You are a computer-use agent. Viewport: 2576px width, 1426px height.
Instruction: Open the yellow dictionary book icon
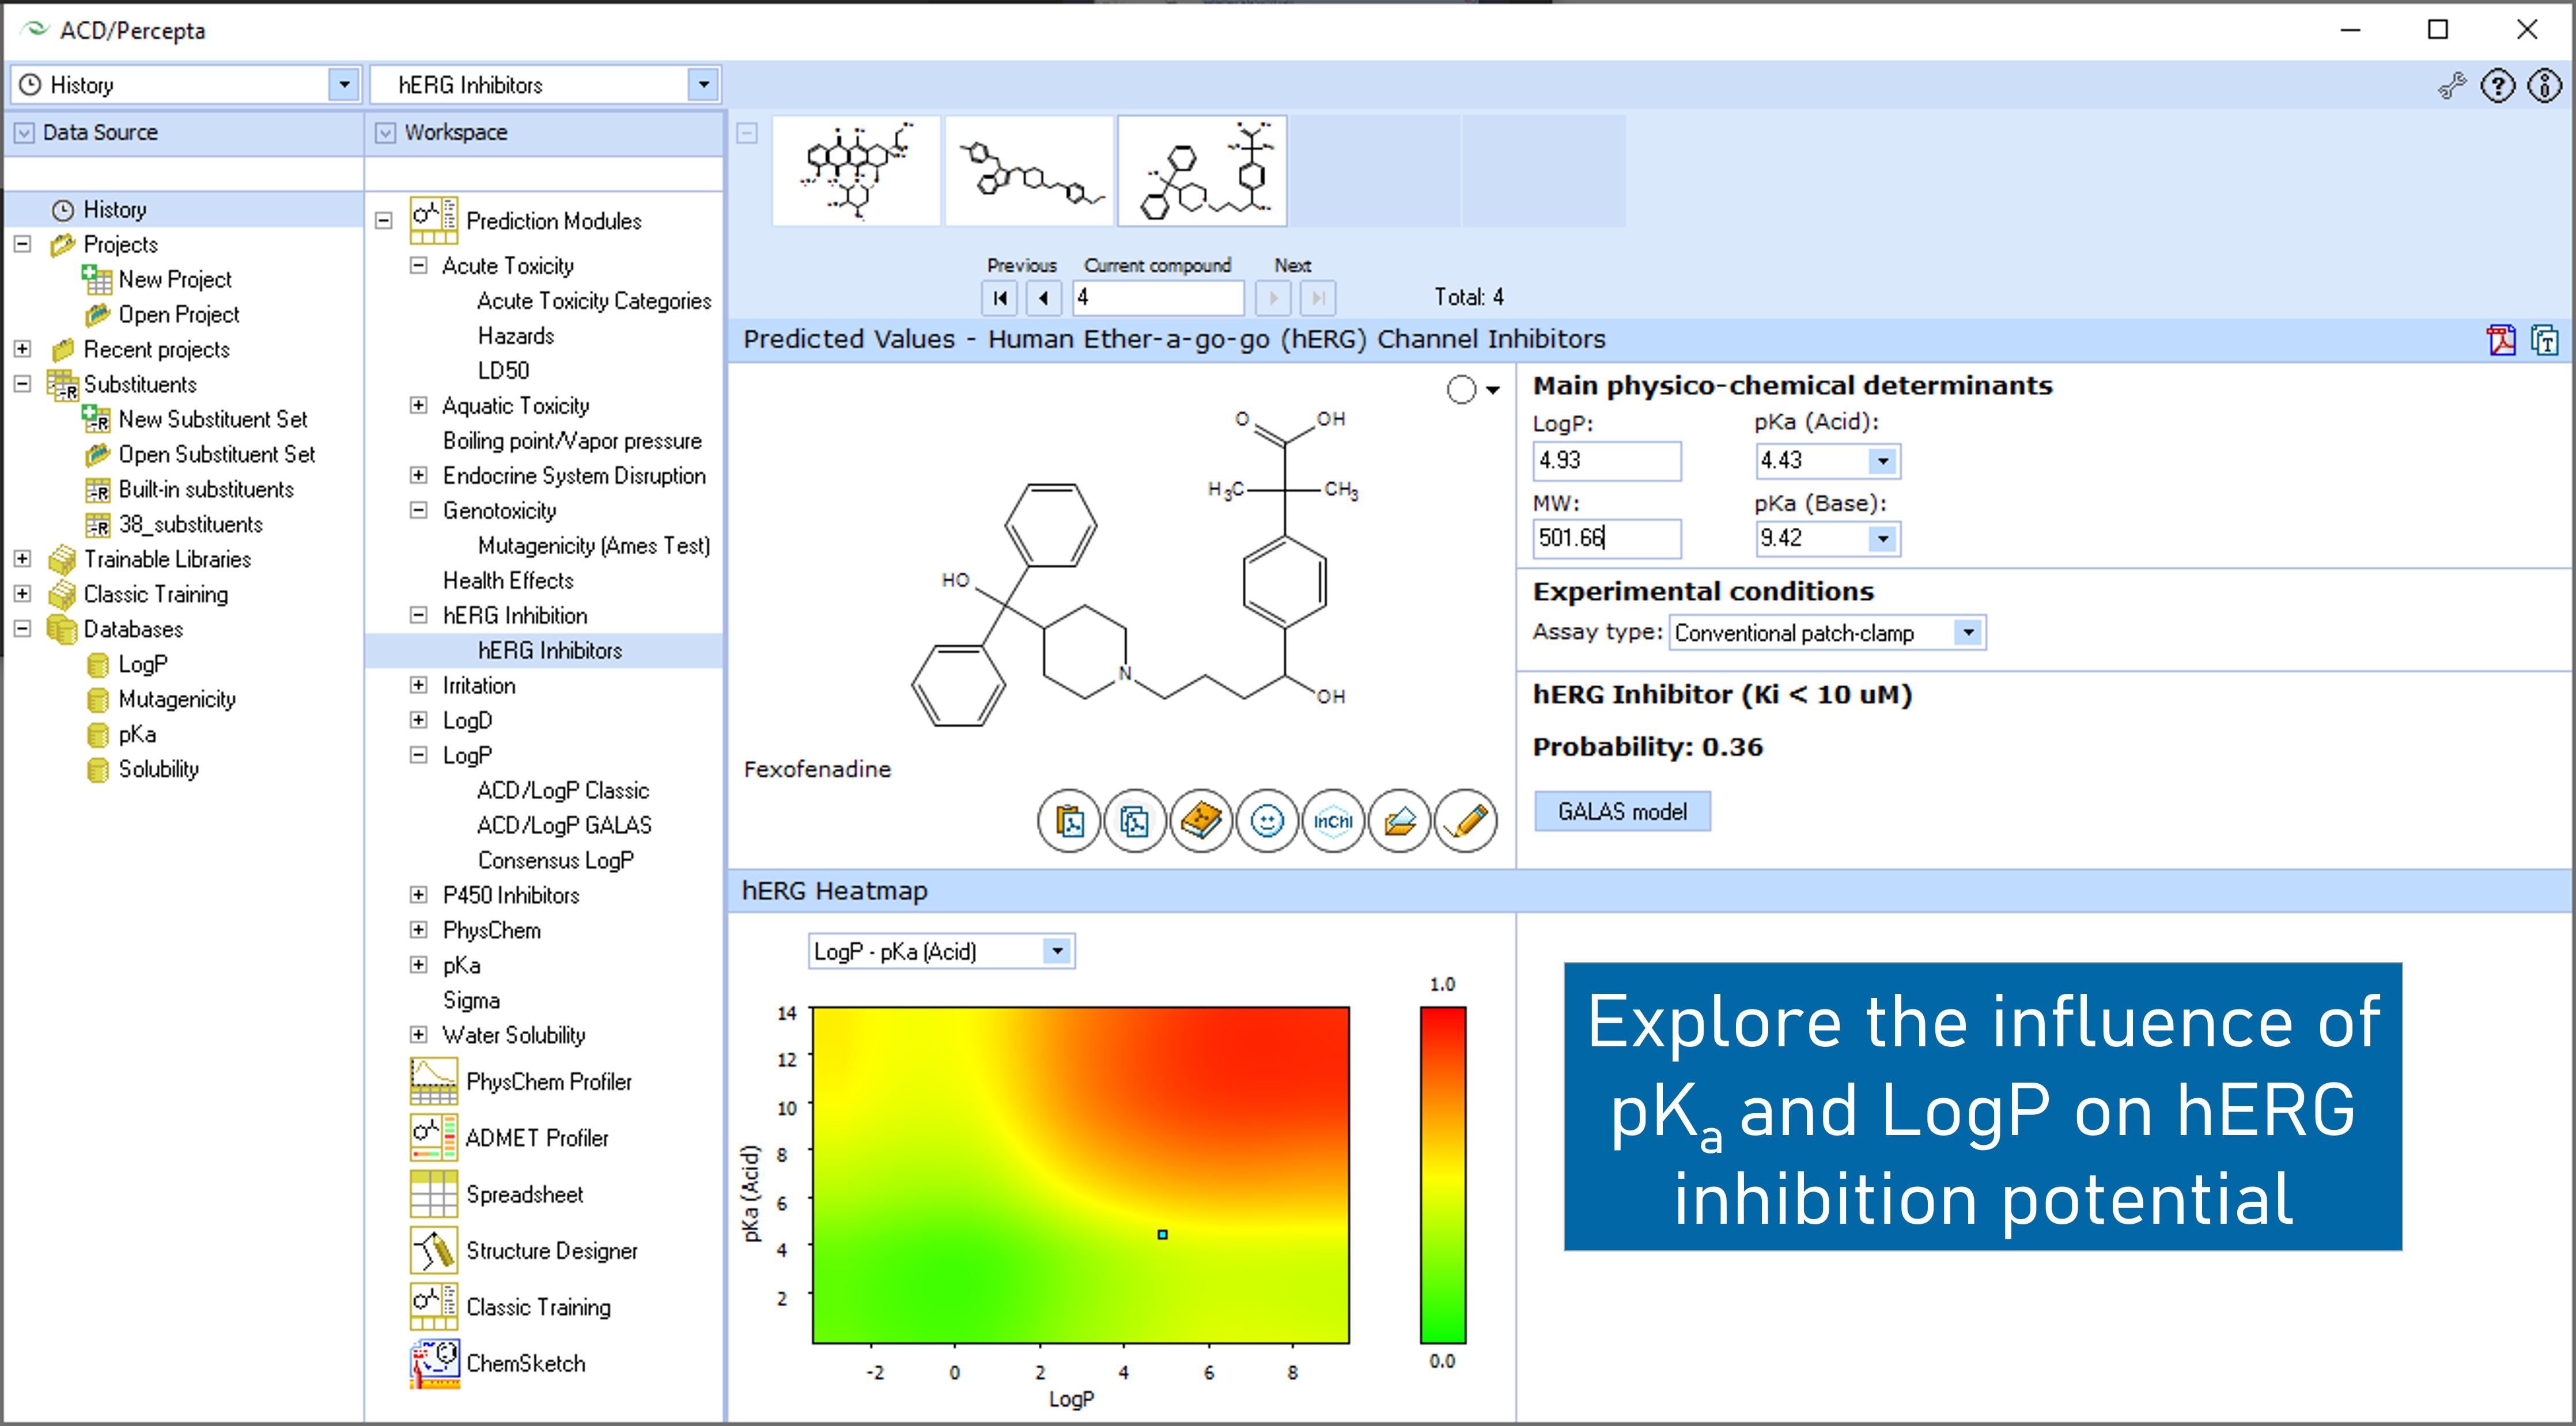pyautogui.click(x=1200, y=821)
